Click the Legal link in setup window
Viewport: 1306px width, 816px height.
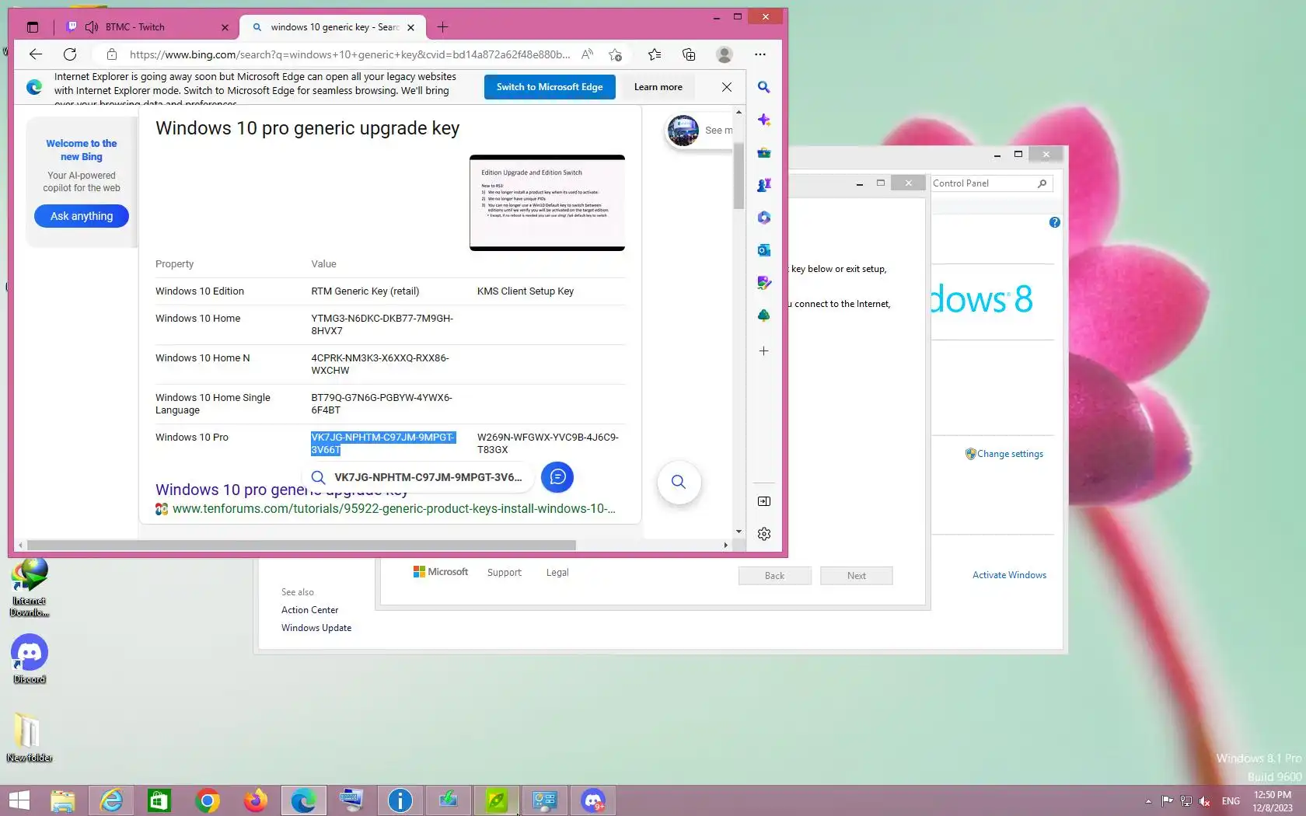point(557,573)
